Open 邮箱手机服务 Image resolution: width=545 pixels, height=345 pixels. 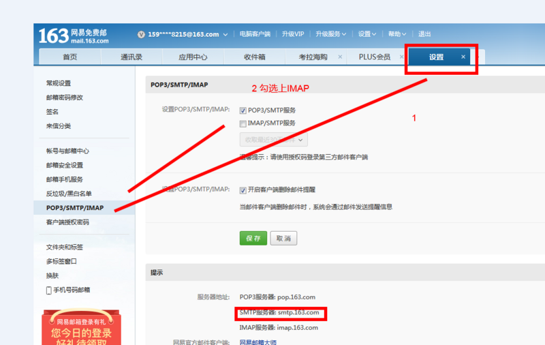[65, 179]
